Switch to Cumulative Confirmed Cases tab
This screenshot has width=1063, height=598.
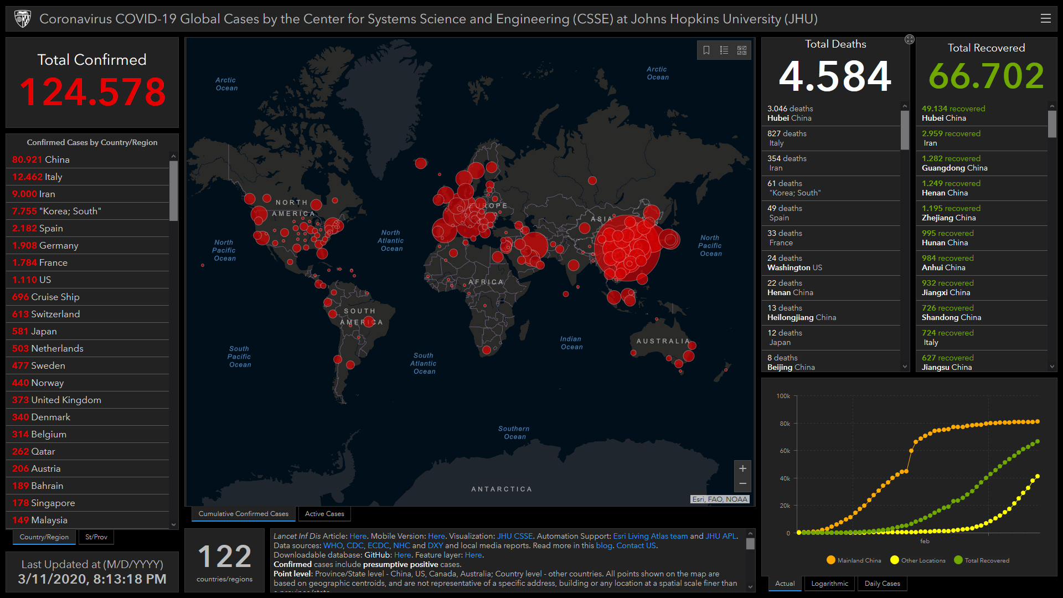(244, 514)
